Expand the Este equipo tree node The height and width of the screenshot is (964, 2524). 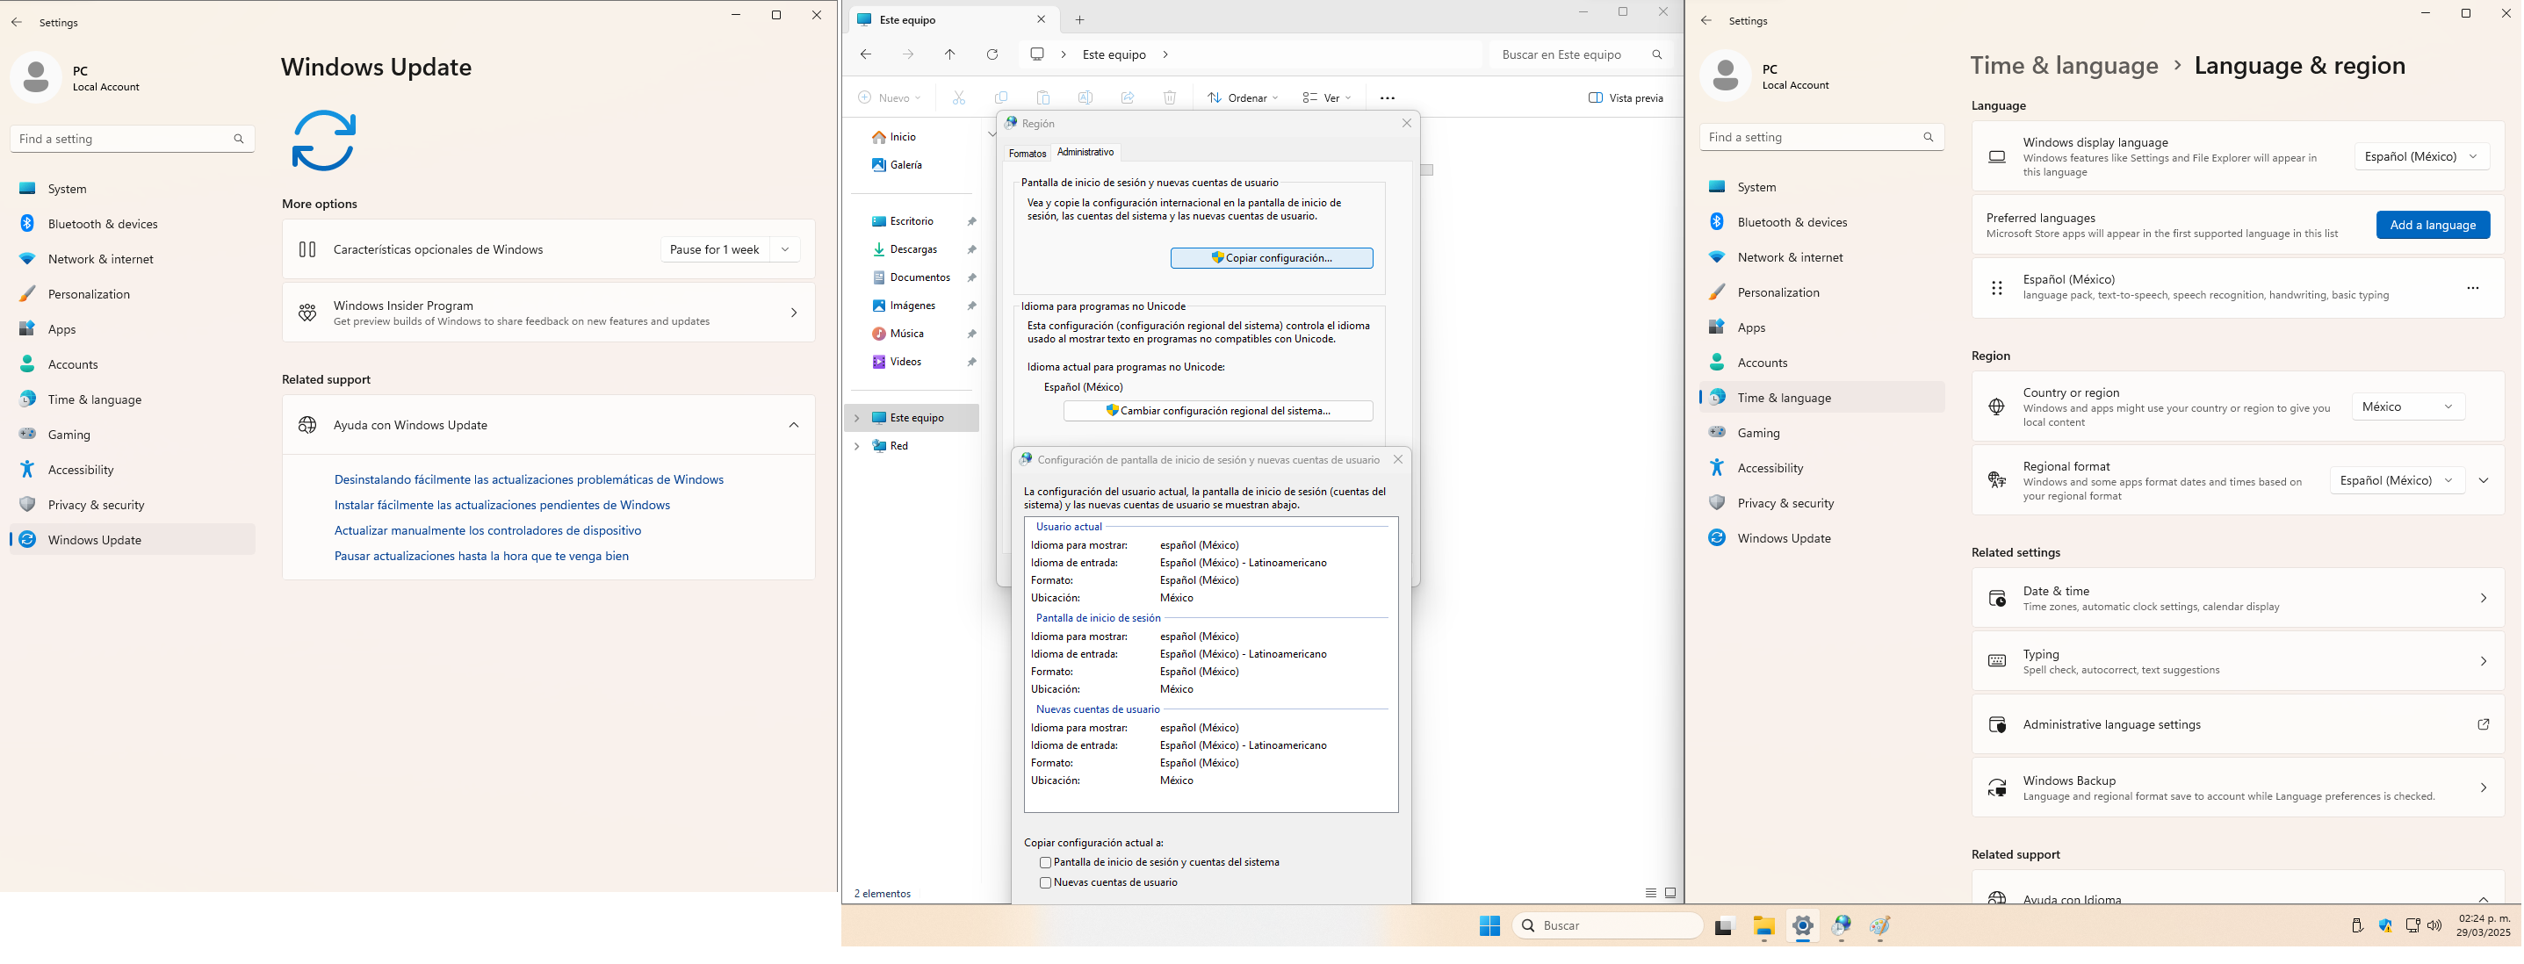(x=857, y=418)
